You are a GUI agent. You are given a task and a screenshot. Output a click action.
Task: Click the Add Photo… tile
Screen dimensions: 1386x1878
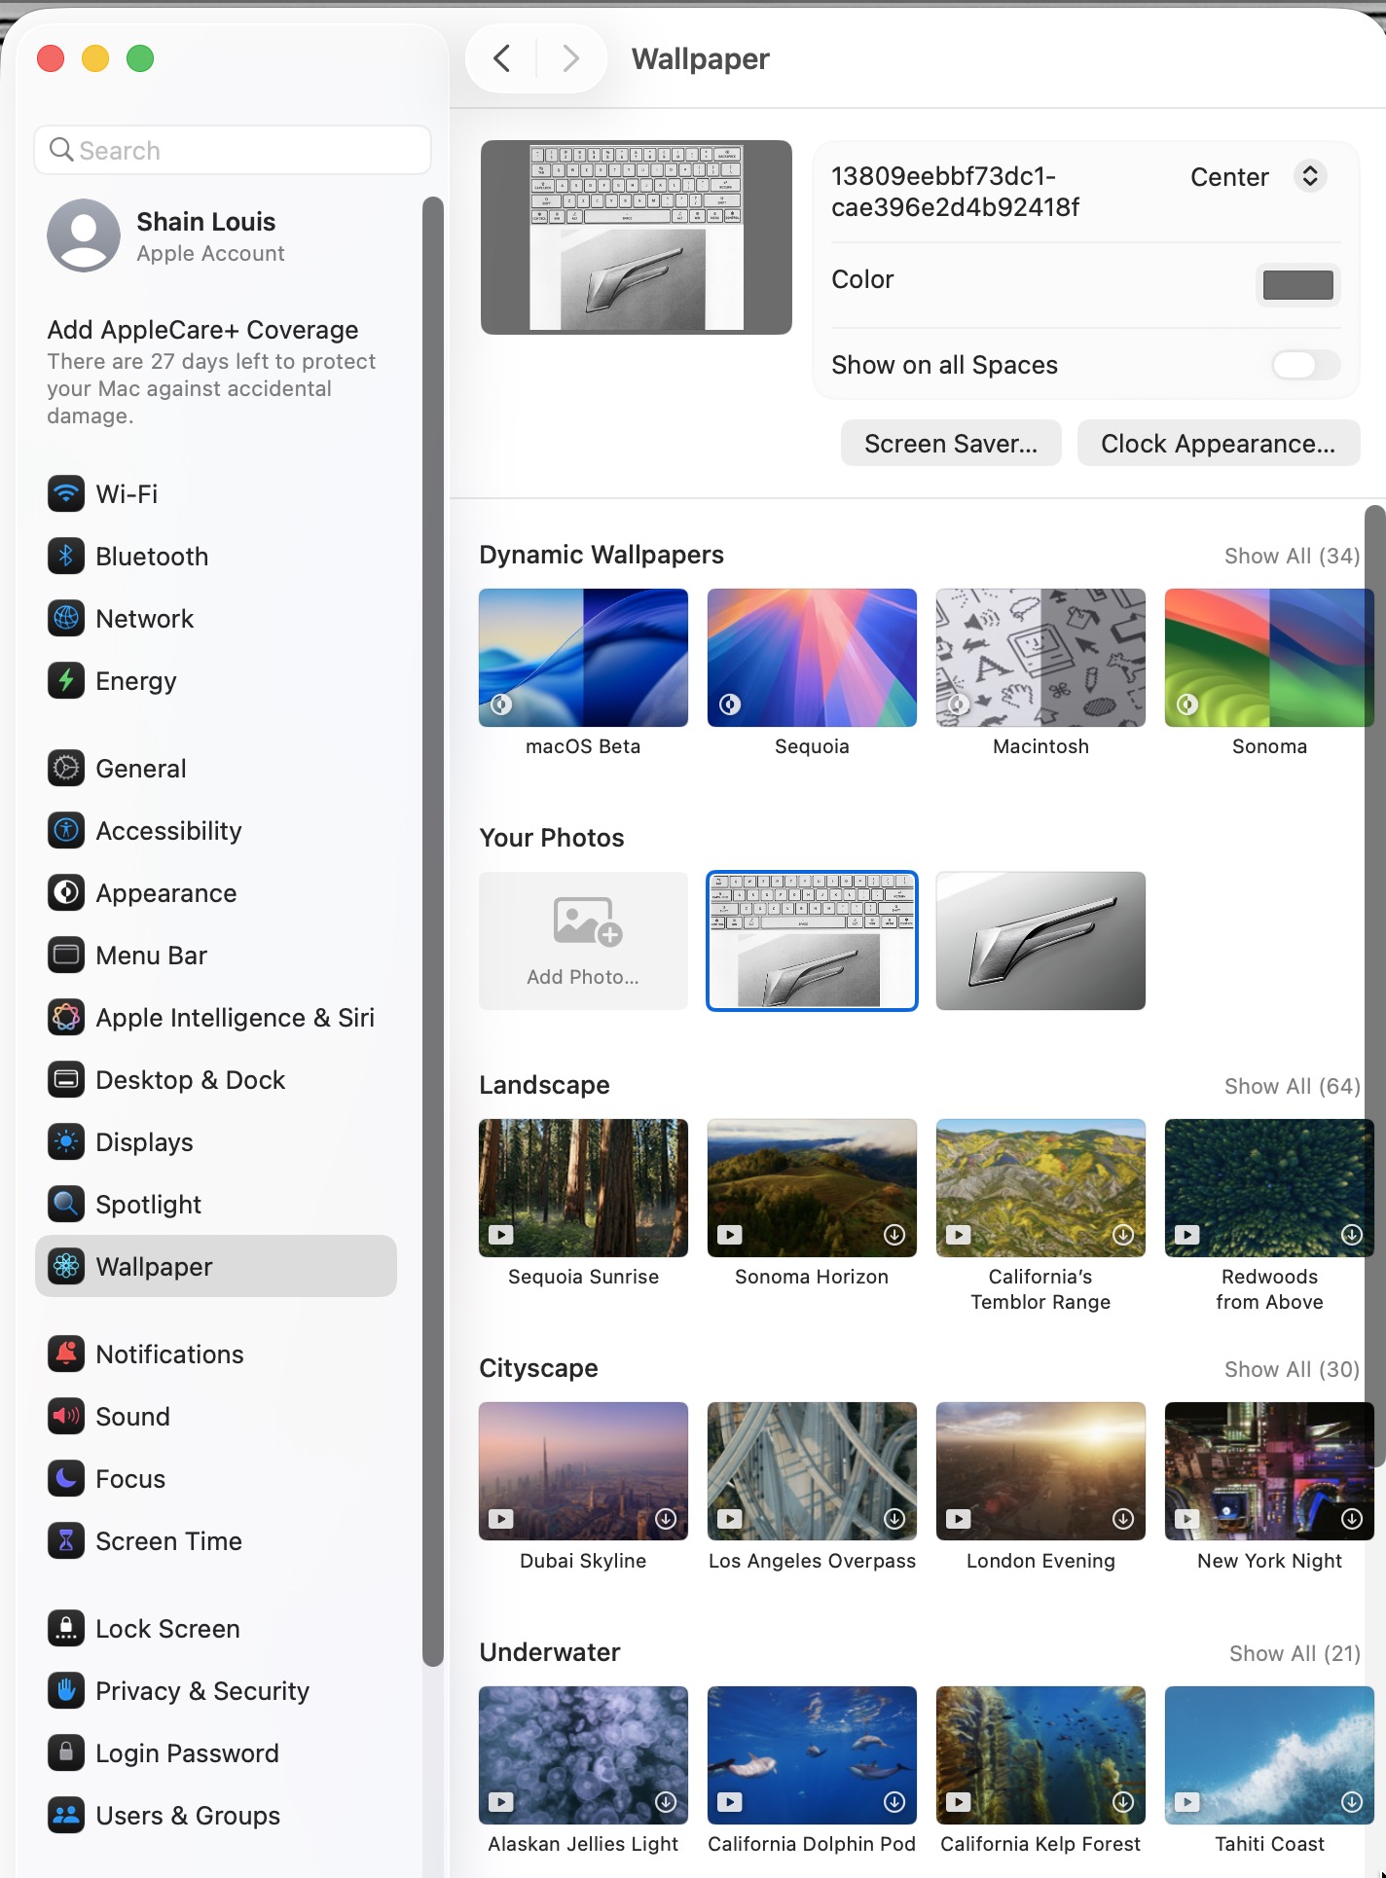tap(583, 940)
